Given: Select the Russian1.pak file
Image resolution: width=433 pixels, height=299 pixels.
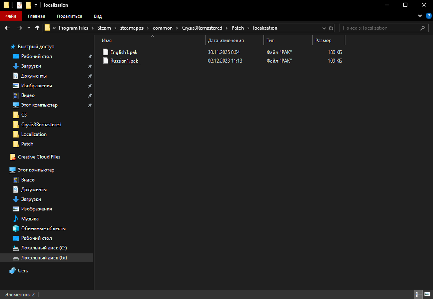Looking at the screenshot, I should 124,61.
